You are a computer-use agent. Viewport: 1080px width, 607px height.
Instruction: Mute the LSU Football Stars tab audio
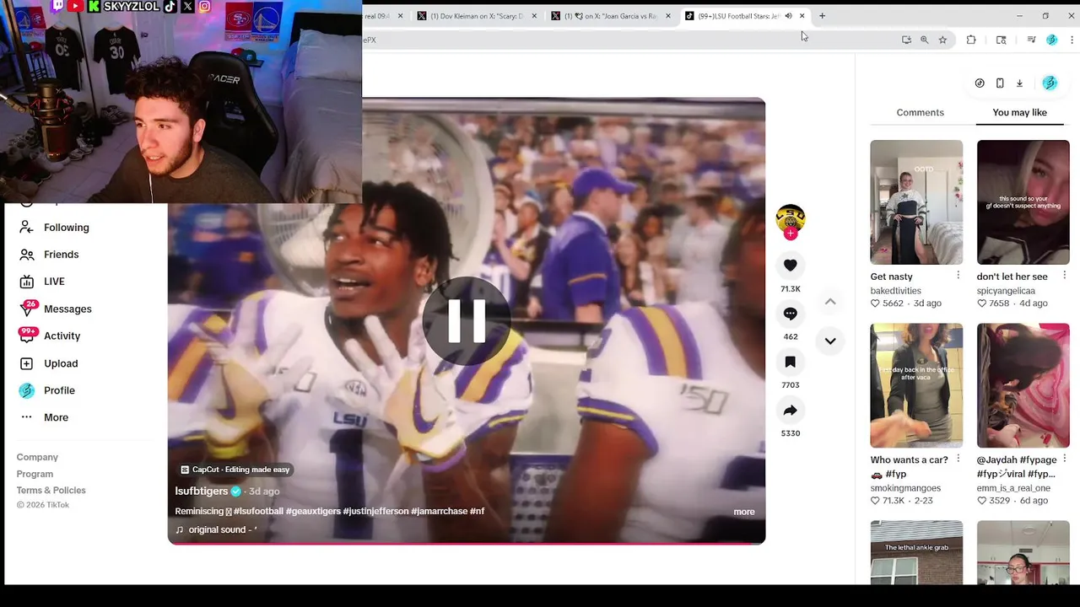(x=788, y=16)
